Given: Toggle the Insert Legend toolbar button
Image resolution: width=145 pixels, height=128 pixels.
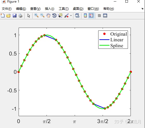Looking at the screenshot, I should (x=91, y=15).
